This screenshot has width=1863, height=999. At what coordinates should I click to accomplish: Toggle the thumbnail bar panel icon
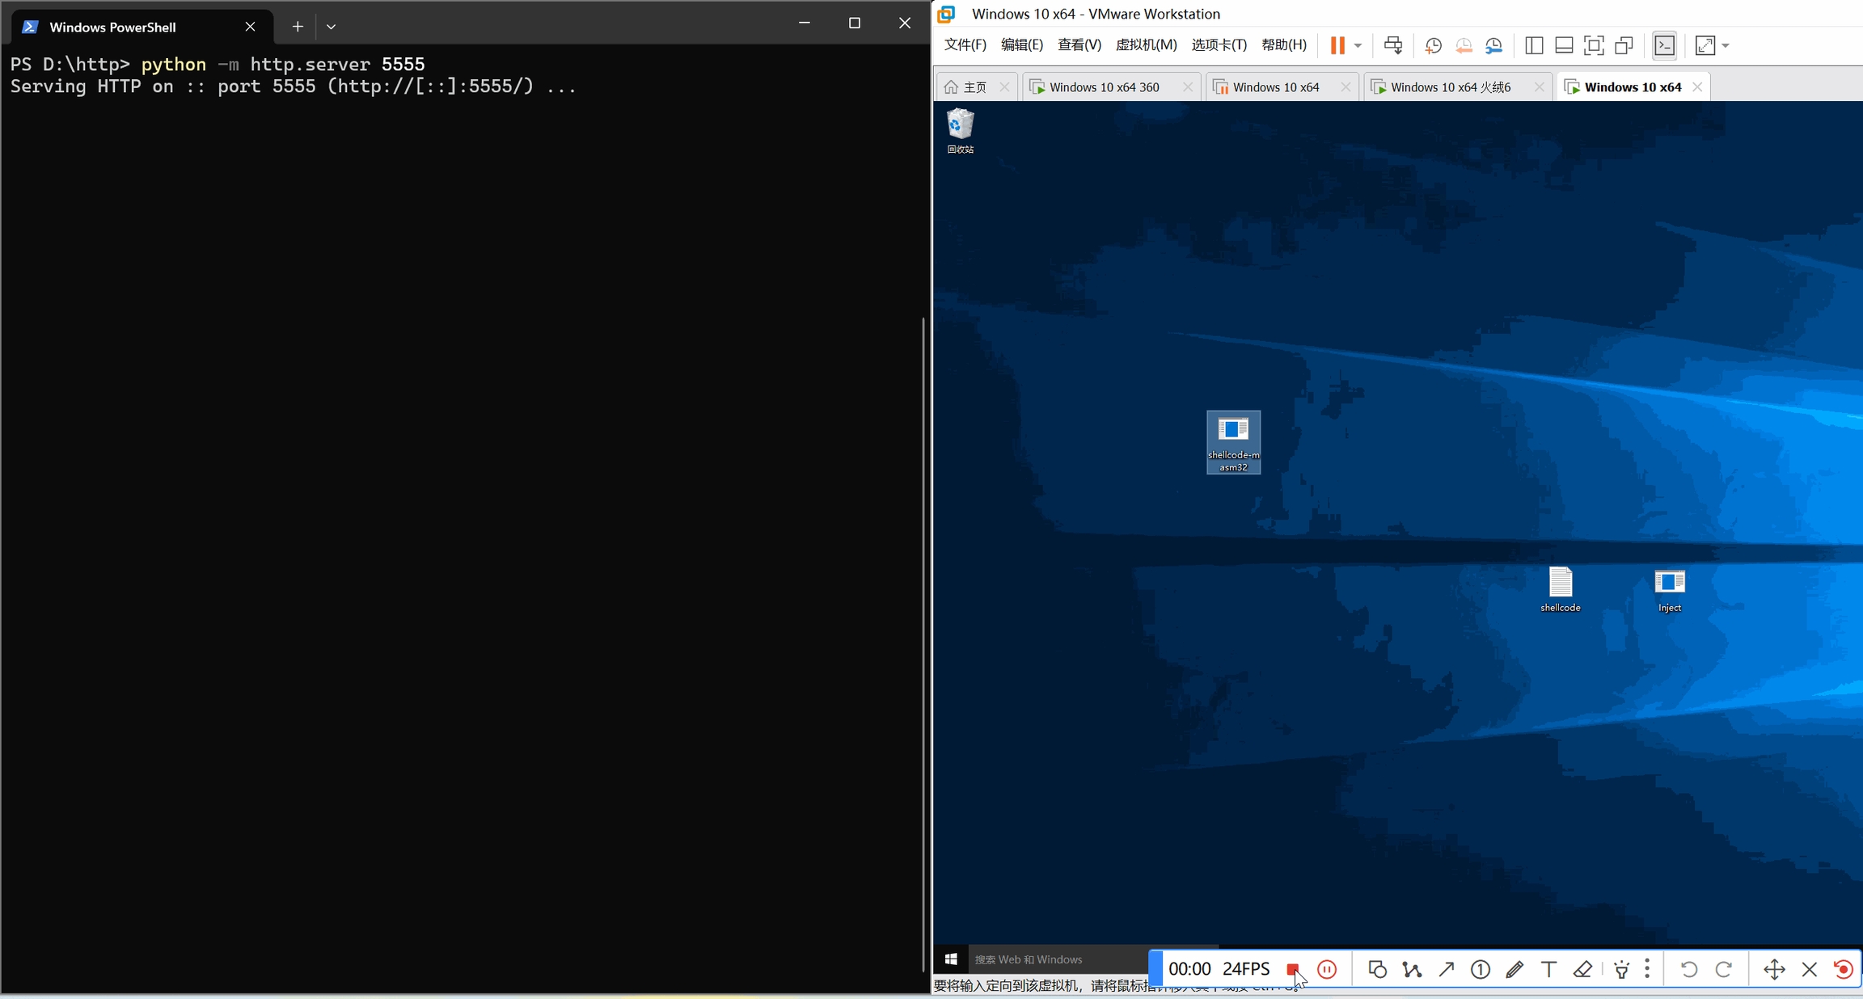point(1563,45)
